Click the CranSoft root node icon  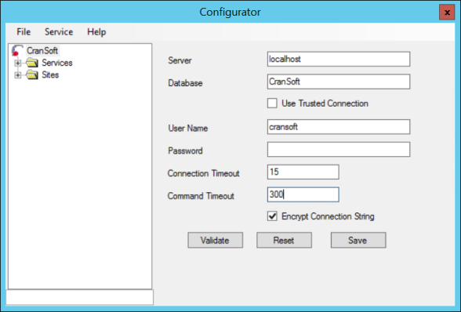[x=17, y=51]
